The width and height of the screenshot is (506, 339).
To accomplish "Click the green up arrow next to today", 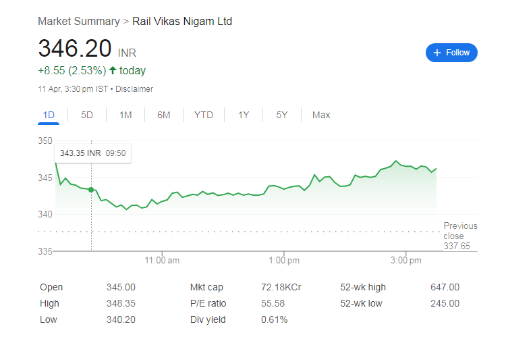I will point(113,70).
